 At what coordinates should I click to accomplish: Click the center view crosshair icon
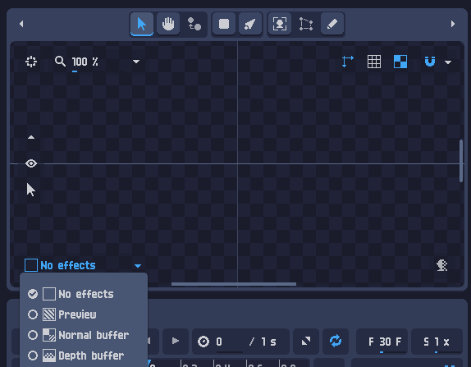click(31, 62)
